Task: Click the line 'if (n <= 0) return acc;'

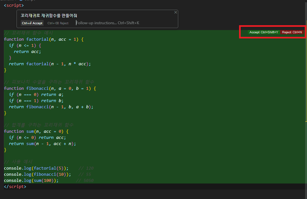Action: click(37, 137)
